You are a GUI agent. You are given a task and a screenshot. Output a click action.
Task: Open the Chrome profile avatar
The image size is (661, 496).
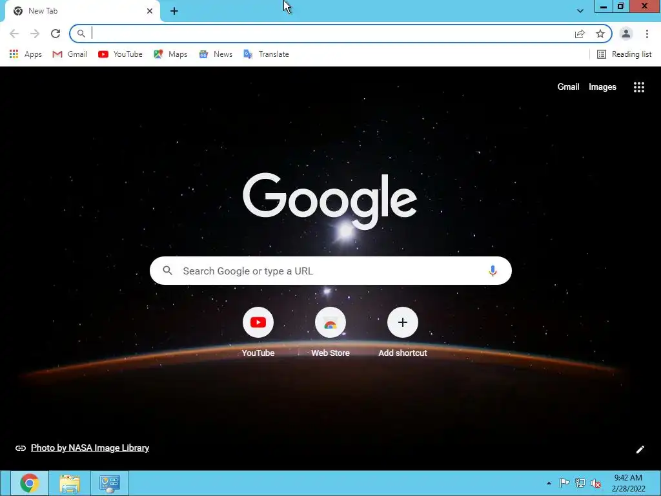626,34
